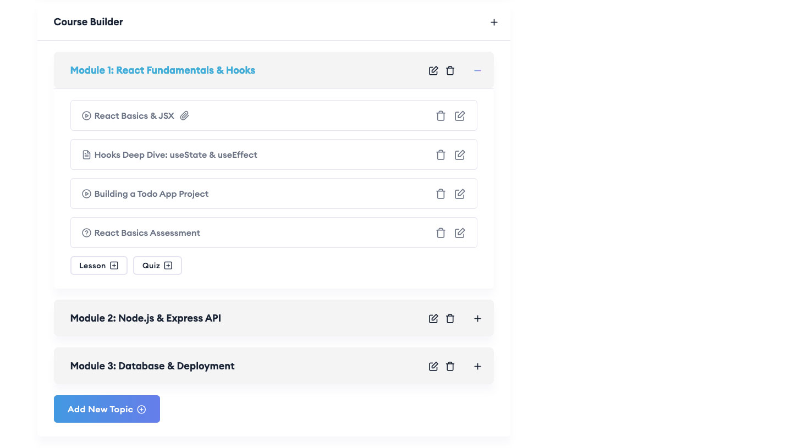Add a Quiz to Module 1

point(157,266)
